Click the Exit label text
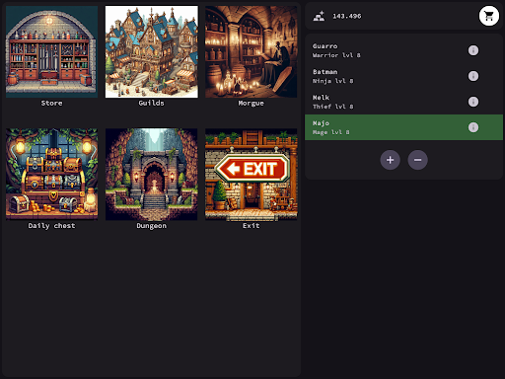This screenshot has height=379, width=505. tap(252, 226)
